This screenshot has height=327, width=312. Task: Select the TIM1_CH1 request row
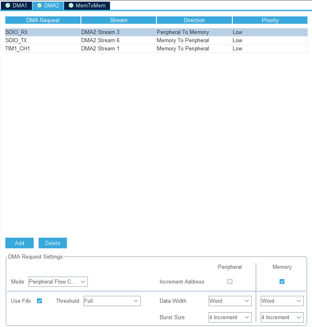click(156, 48)
